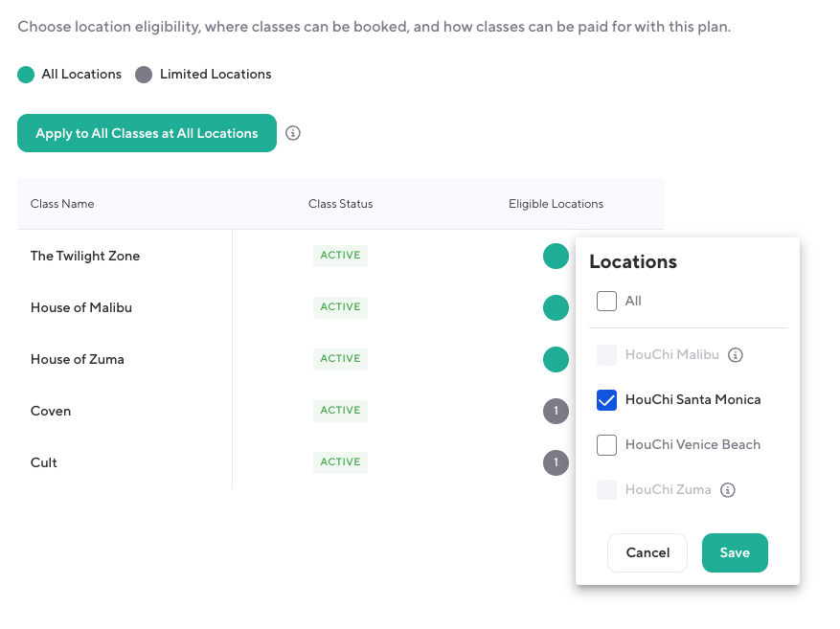Check the All locations checkbox
Viewport: 840px width, 629px height.
pos(606,302)
